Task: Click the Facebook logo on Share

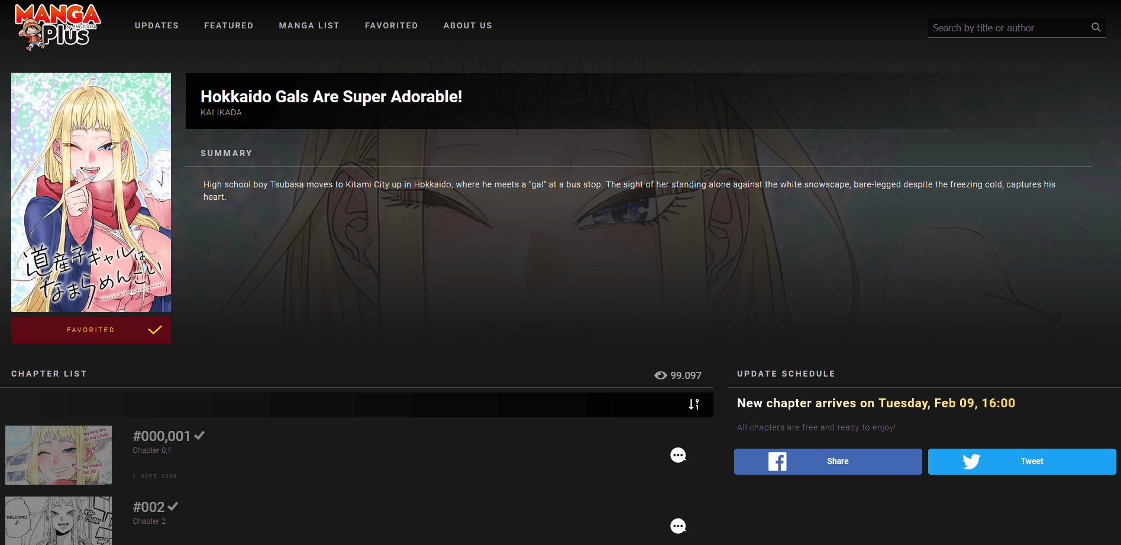Action: coord(777,461)
